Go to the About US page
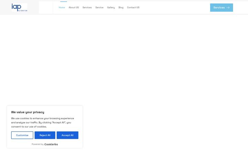This screenshot has width=248, height=155. tap(74, 8)
